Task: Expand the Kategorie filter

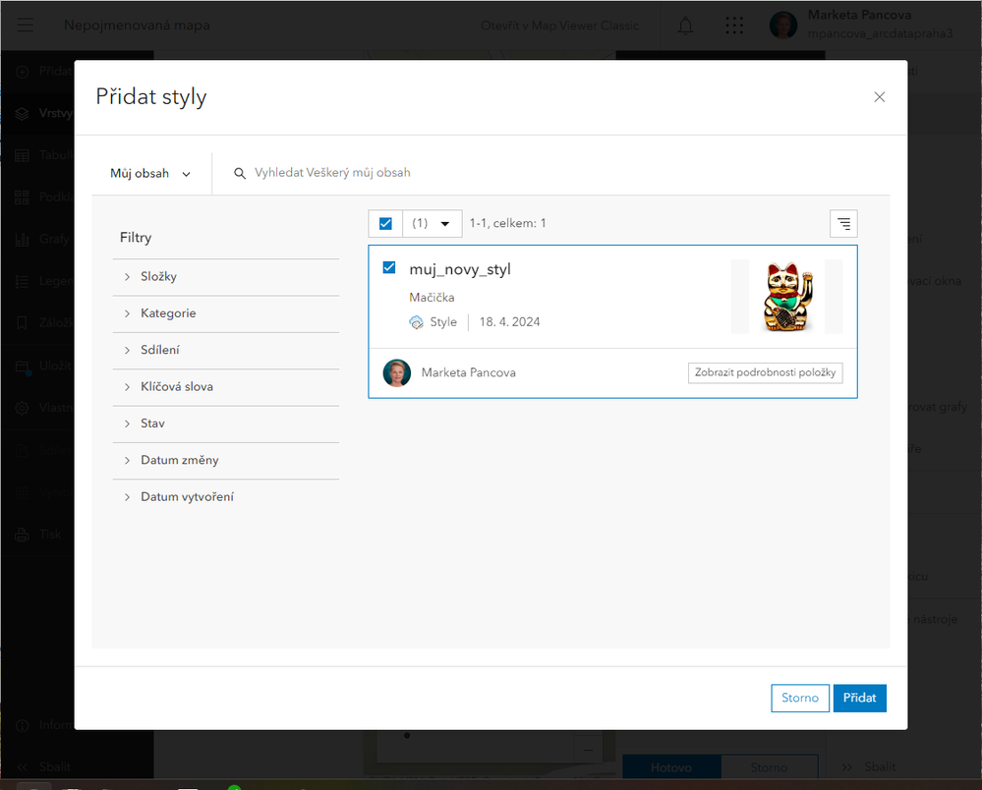Action: click(168, 313)
